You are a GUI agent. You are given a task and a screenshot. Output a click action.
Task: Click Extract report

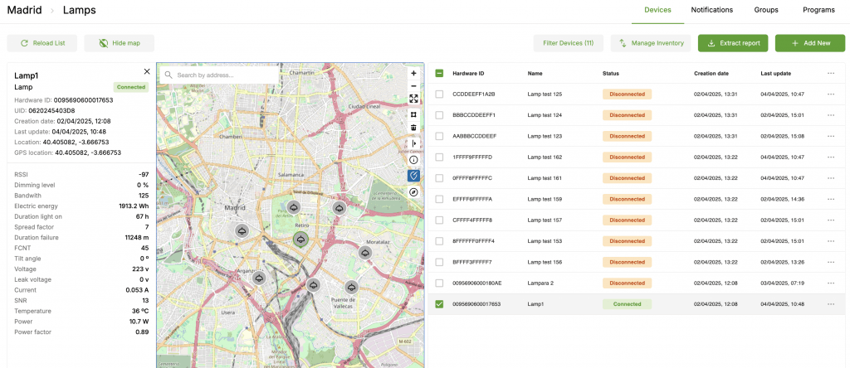pyautogui.click(x=733, y=43)
